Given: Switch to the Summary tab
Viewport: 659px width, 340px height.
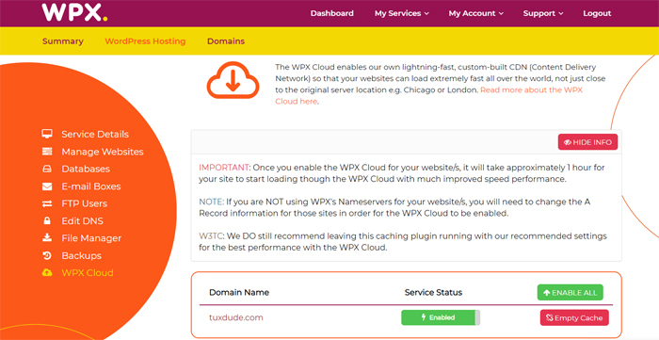Looking at the screenshot, I should tap(63, 41).
